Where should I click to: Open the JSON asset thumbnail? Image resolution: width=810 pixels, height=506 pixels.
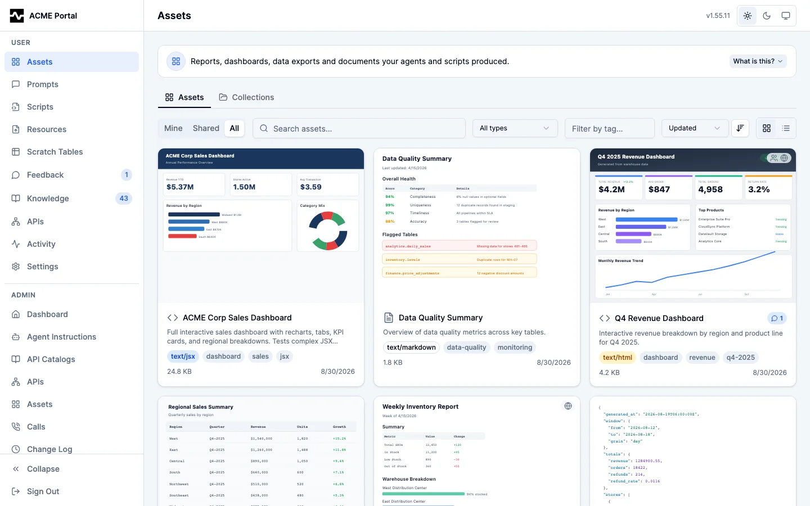coord(693,451)
